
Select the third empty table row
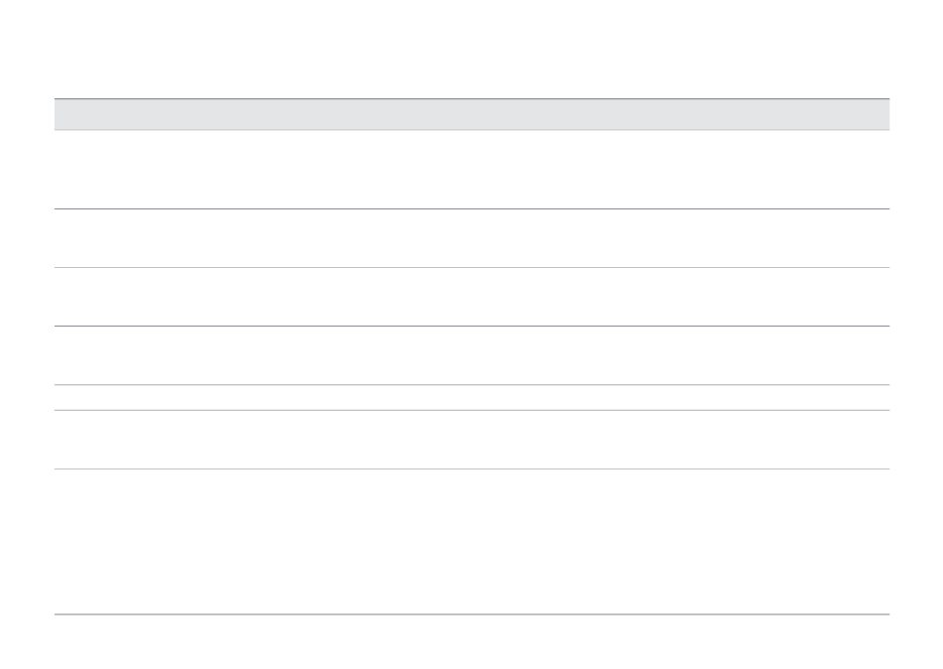coord(471,297)
